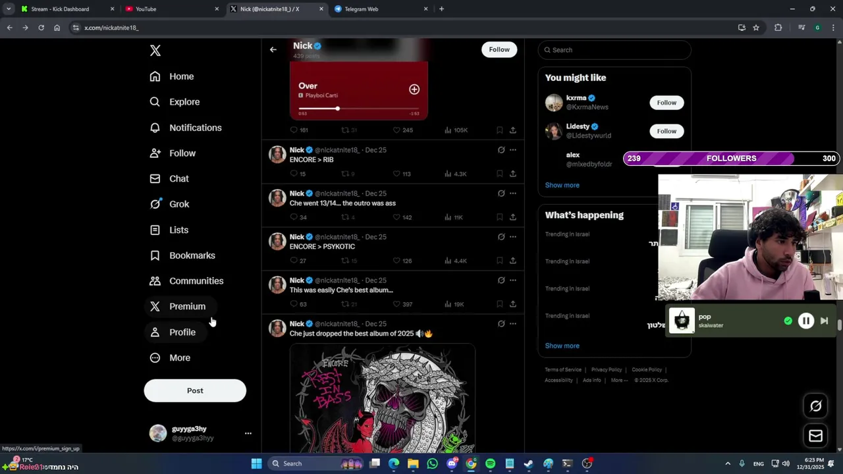Viewport: 843px width, 474px height.
Task: Open more options on "Che went 13/14" post
Action: [512, 194]
